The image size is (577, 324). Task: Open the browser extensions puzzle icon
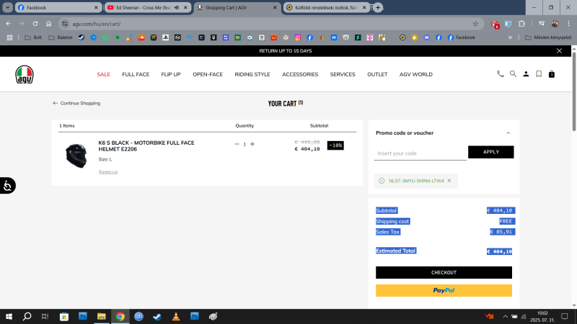[521, 24]
